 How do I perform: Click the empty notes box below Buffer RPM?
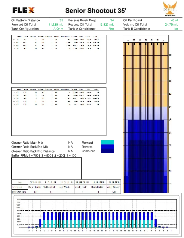pyautogui.click(x=47, y=169)
